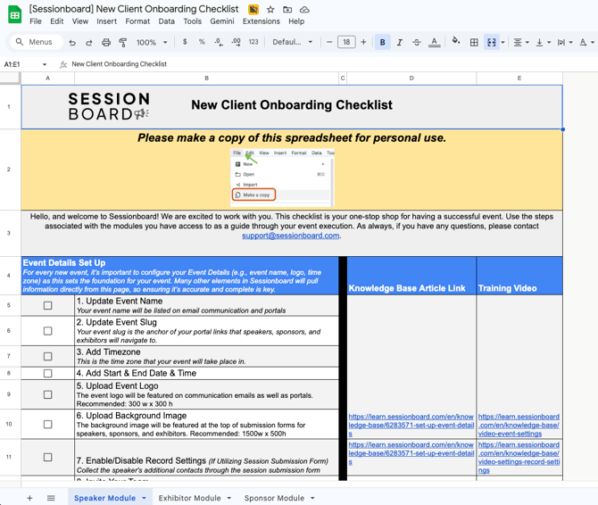Open the Speaker Module tab dropdown arrow
The image size is (598, 505).
click(145, 498)
